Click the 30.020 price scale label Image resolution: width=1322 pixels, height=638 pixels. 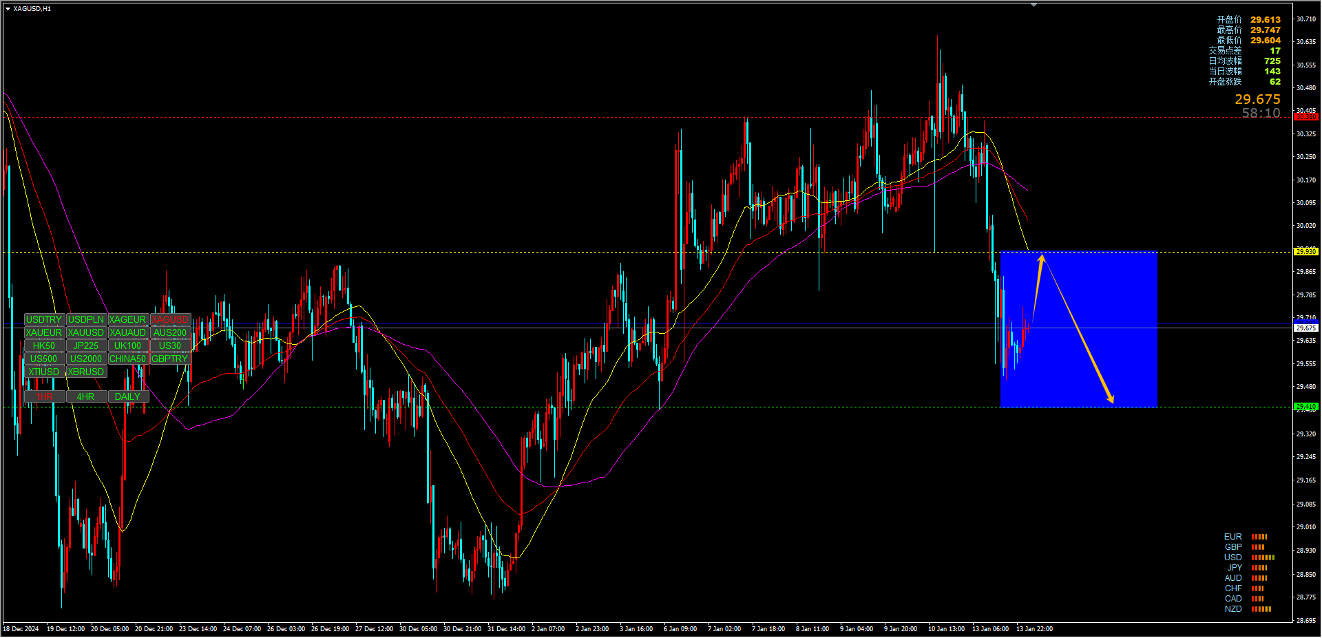(x=1306, y=226)
